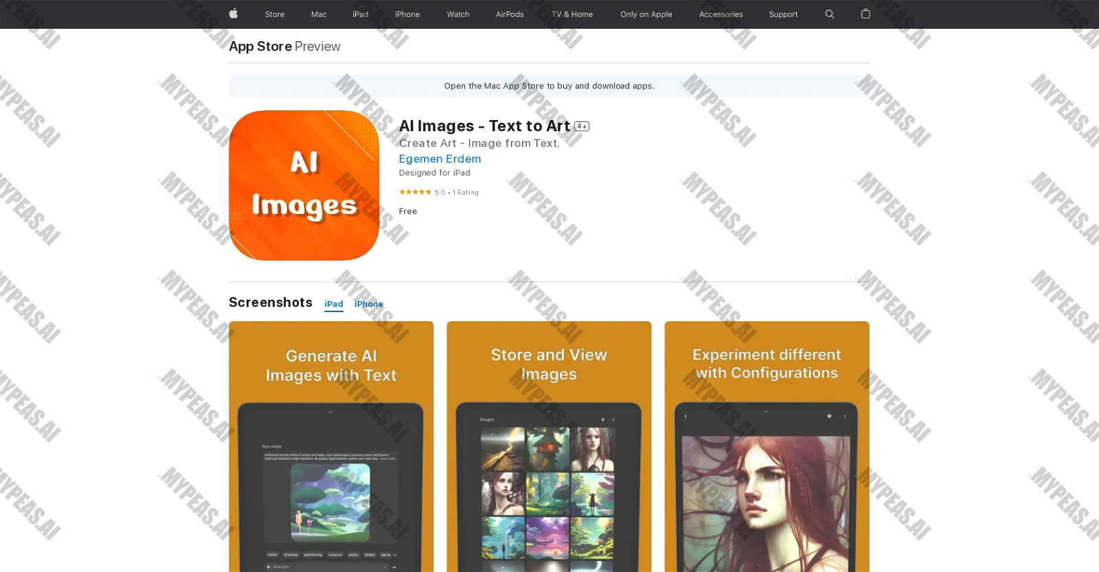Image resolution: width=1099 pixels, height=572 pixels.
Task: Click the Open the Mac App Store banner
Action: [549, 86]
